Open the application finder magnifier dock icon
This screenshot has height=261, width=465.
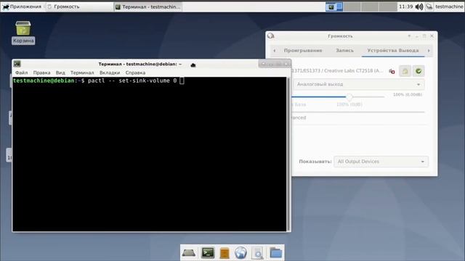pyautogui.click(x=258, y=253)
